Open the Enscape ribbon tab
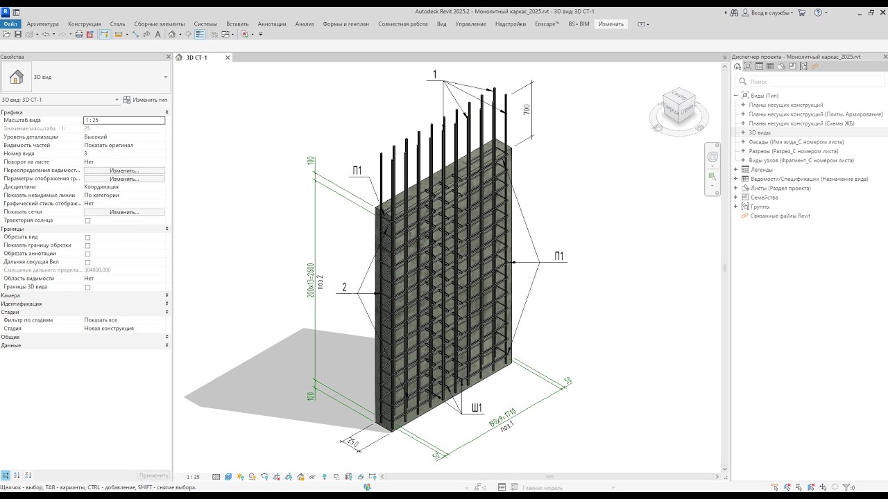 tap(547, 24)
